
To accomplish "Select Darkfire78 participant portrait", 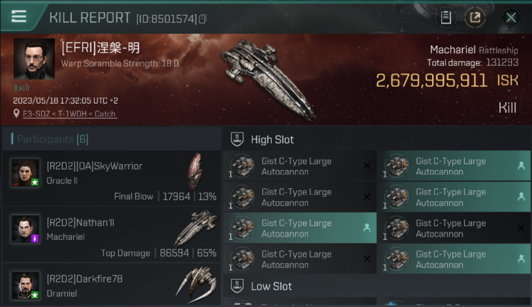I will [x=25, y=285].
